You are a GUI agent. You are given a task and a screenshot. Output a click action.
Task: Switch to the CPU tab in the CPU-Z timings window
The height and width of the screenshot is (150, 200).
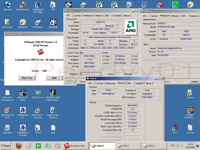90,83
